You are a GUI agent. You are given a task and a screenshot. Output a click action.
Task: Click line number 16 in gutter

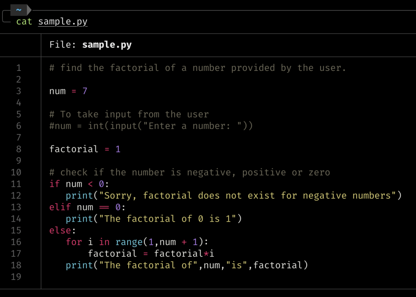tap(16, 242)
